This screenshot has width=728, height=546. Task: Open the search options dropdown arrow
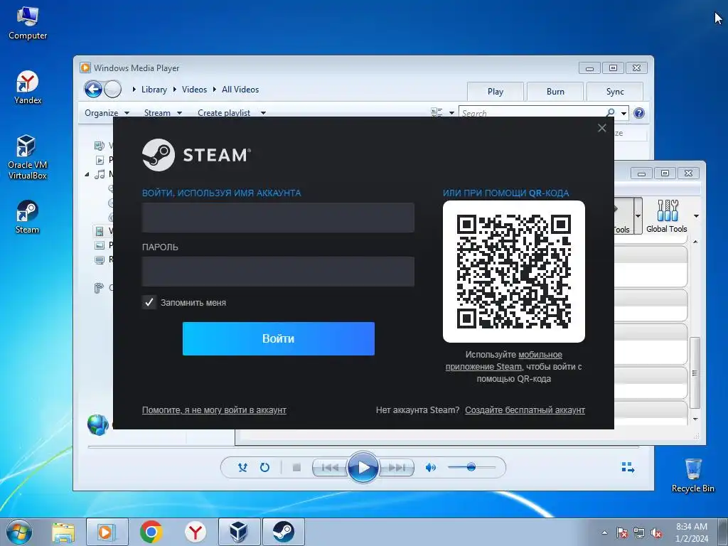click(x=624, y=113)
